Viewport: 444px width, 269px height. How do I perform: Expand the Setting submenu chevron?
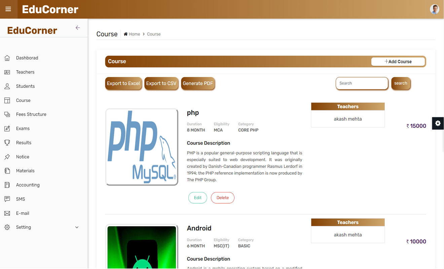tap(77, 227)
